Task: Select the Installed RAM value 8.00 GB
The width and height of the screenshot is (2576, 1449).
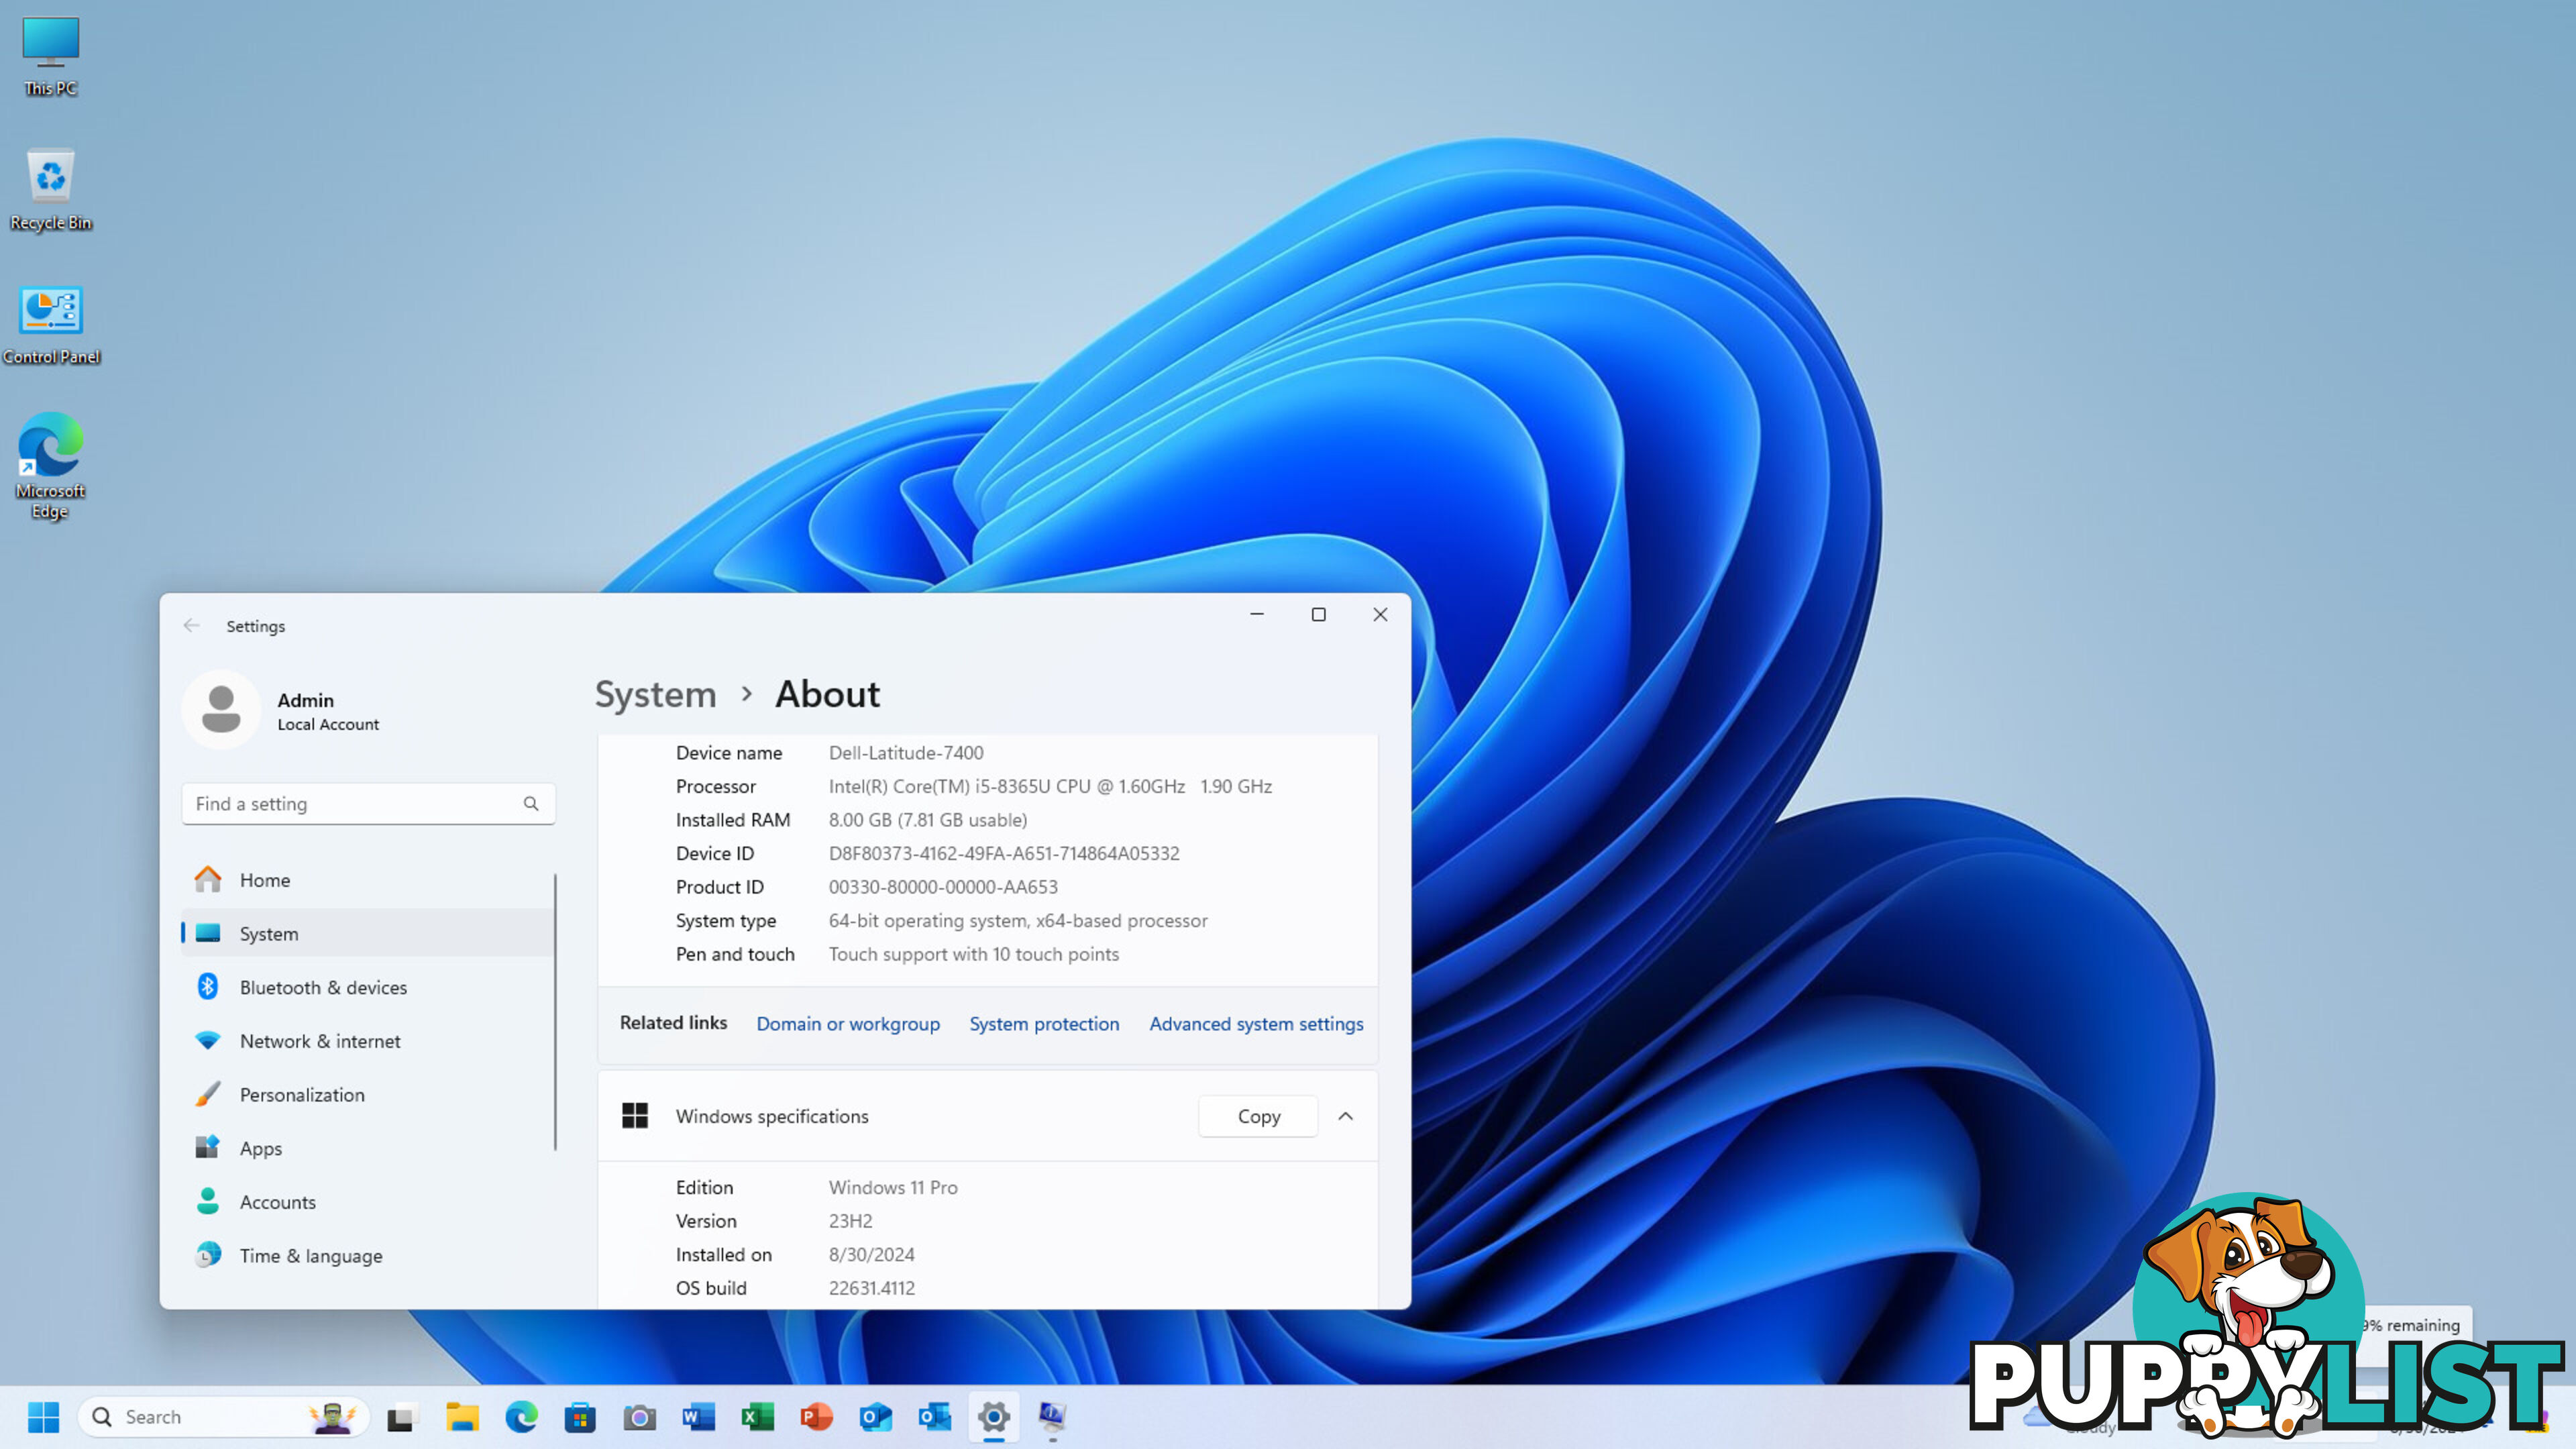Action: pyautogui.click(x=928, y=819)
